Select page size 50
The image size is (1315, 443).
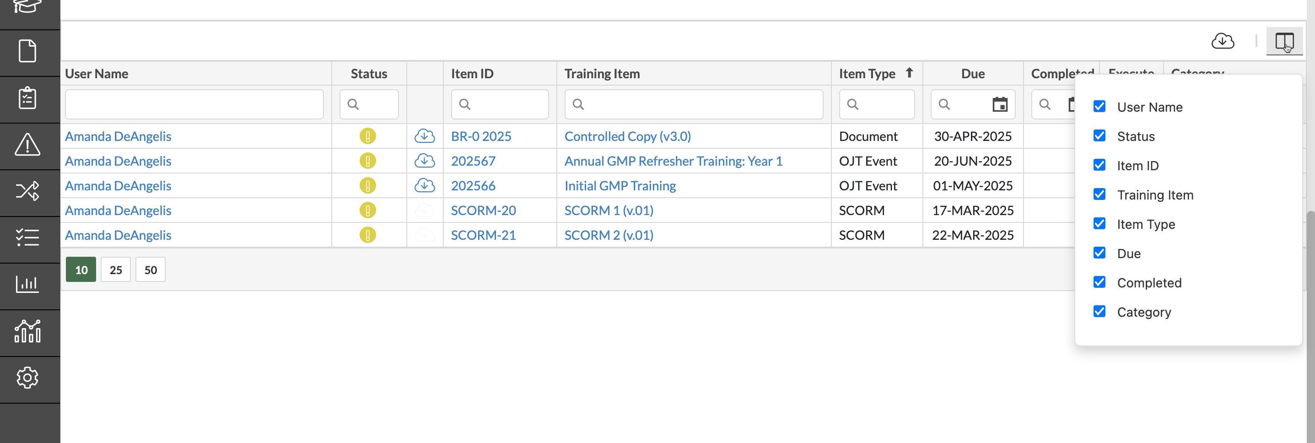pyautogui.click(x=151, y=270)
